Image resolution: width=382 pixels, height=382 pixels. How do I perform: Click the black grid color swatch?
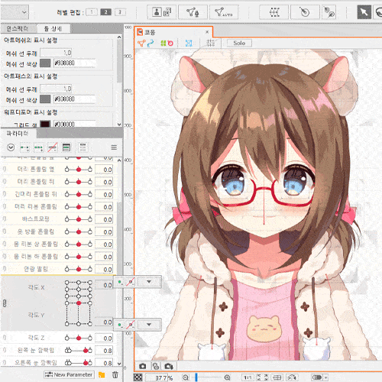45,124
